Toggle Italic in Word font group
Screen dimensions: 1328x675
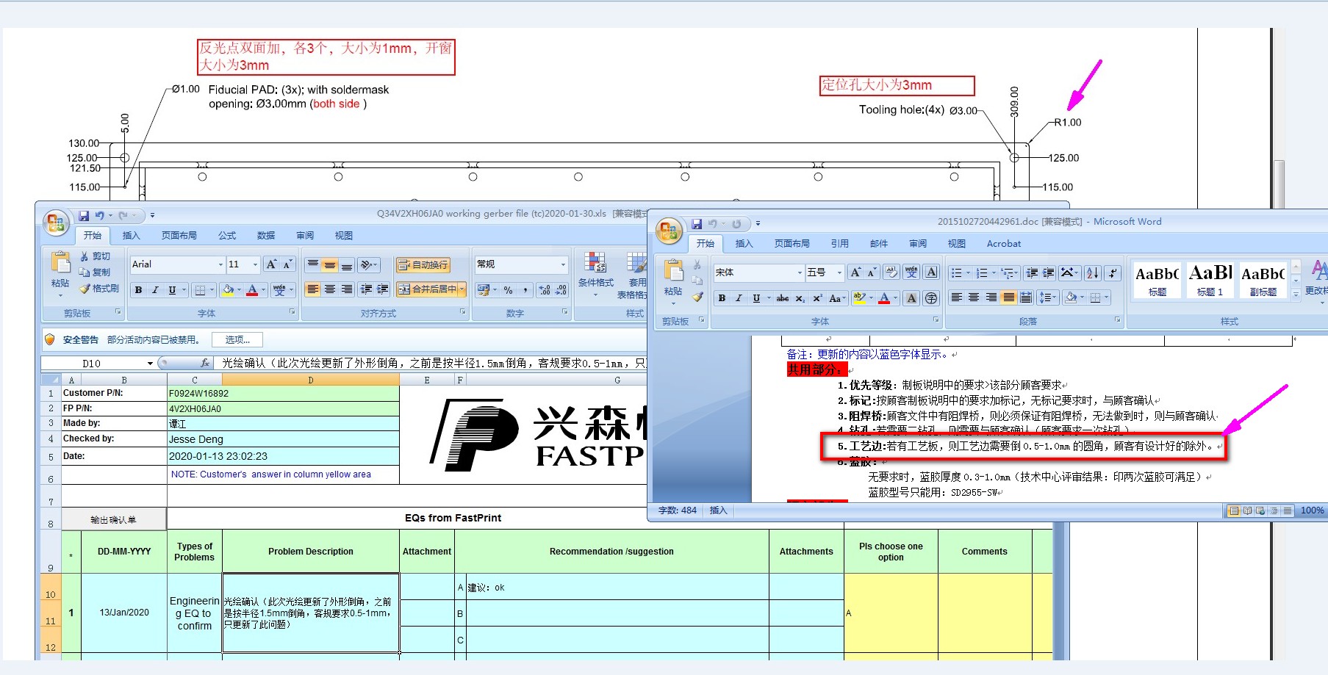click(739, 297)
